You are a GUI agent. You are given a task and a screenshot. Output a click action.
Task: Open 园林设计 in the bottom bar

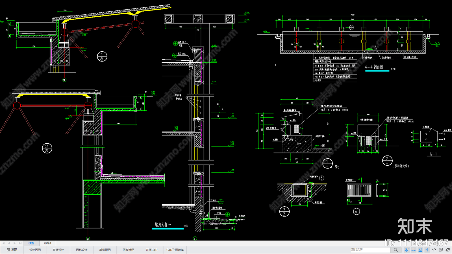pyautogui.click(x=82, y=250)
